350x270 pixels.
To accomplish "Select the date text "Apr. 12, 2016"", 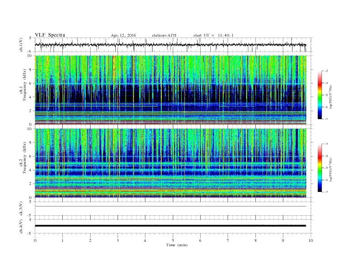I will point(123,35).
